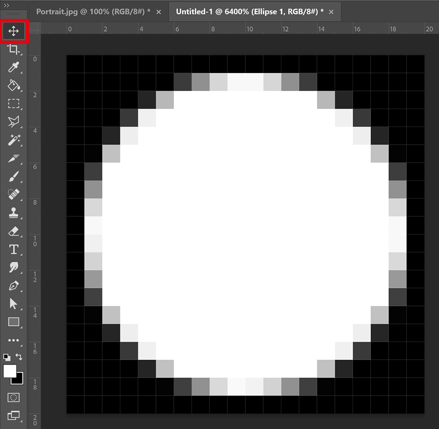Select the Eraser tool
439x429 pixels.
coord(14,231)
